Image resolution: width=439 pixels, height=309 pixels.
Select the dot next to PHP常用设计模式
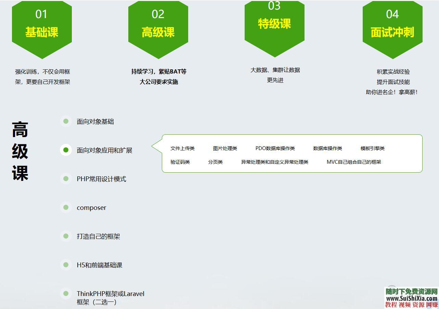point(66,179)
